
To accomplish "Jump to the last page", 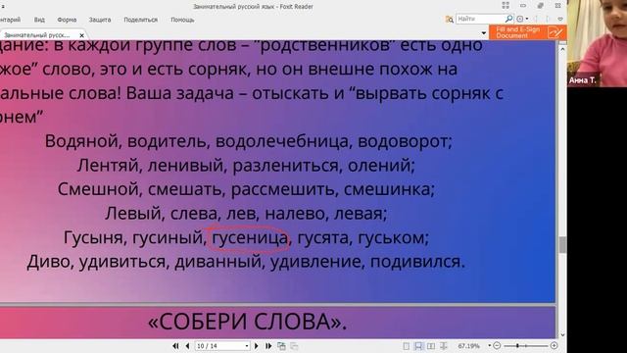I will pos(268,346).
